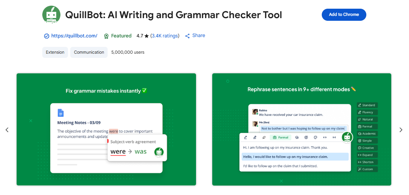Click the QuillBot robot logo icon
This screenshot has height=195, width=409.
[51, 15]
